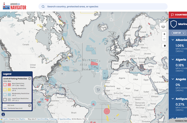This screenshot has height=123, width=187.
Task: Click the red protected area near the Azores
Action: pos(94,63)
